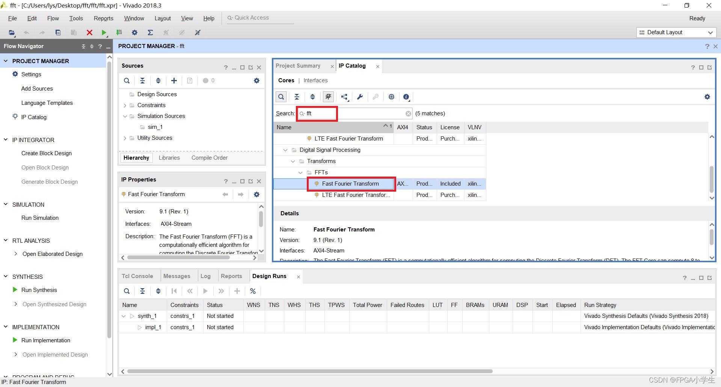Click search icon in Sources panel
Screen dimensions: 721x387
[x=127, y=80]
